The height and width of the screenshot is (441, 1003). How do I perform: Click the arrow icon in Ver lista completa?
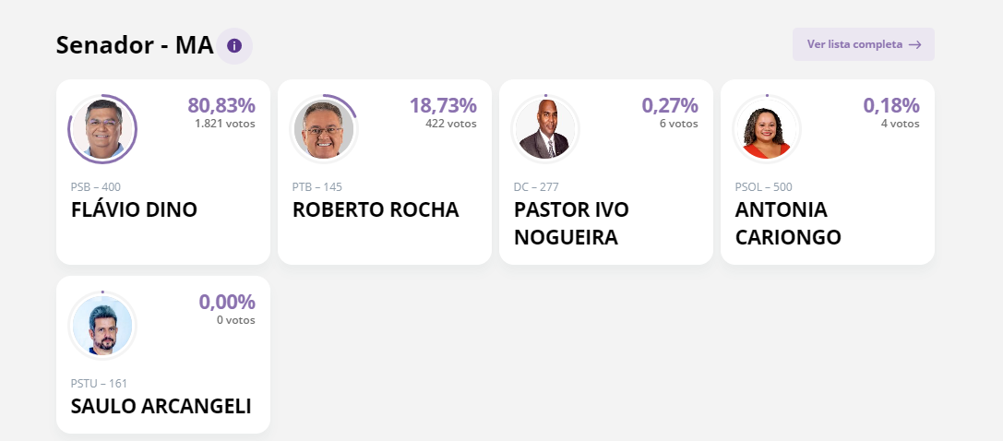coord(914,44)
